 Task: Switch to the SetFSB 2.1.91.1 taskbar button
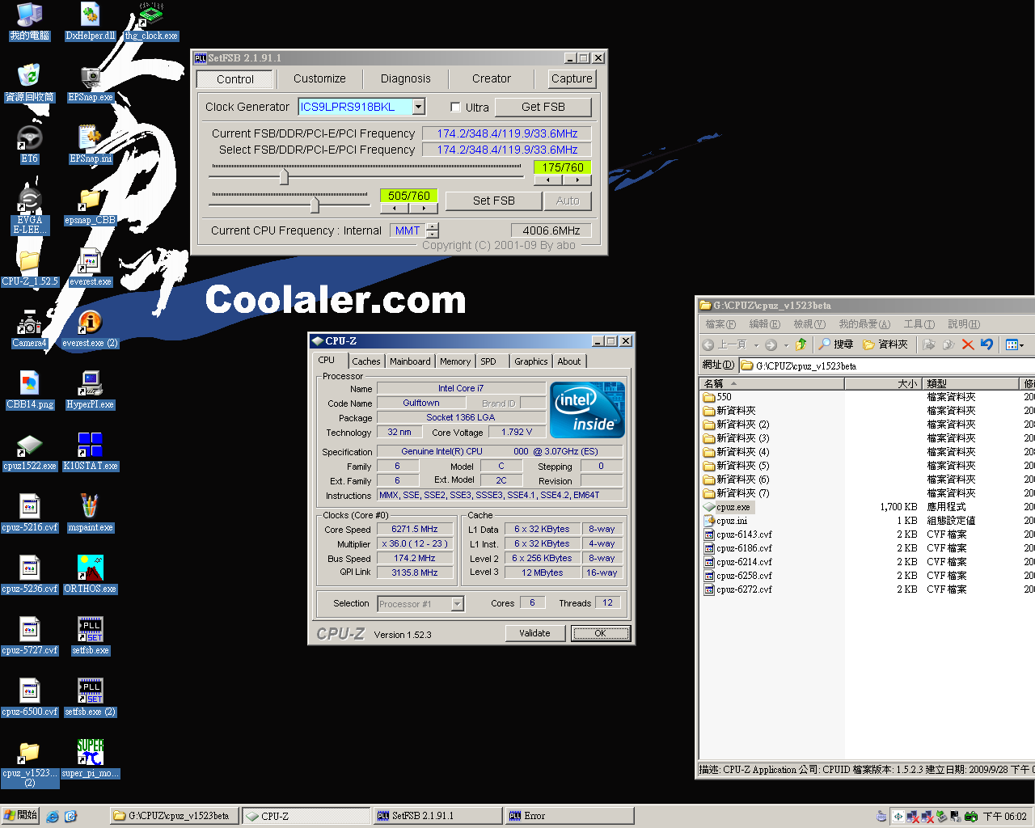click(437, 816)
